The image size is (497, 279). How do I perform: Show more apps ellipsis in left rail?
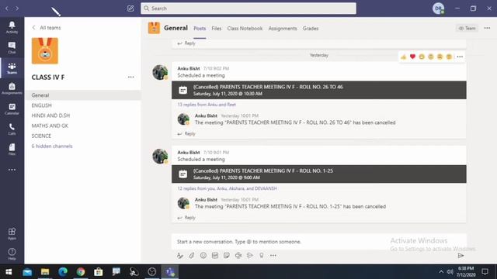click(x=12, y=170)
